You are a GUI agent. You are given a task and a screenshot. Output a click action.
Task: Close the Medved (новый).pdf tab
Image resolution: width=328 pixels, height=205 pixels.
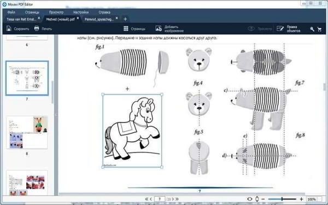(x=78, y=18)
